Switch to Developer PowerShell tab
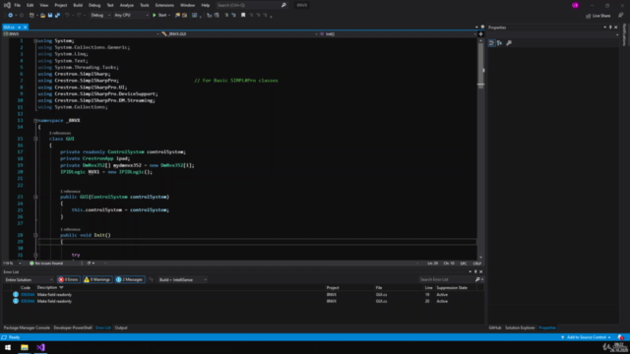 73,327
